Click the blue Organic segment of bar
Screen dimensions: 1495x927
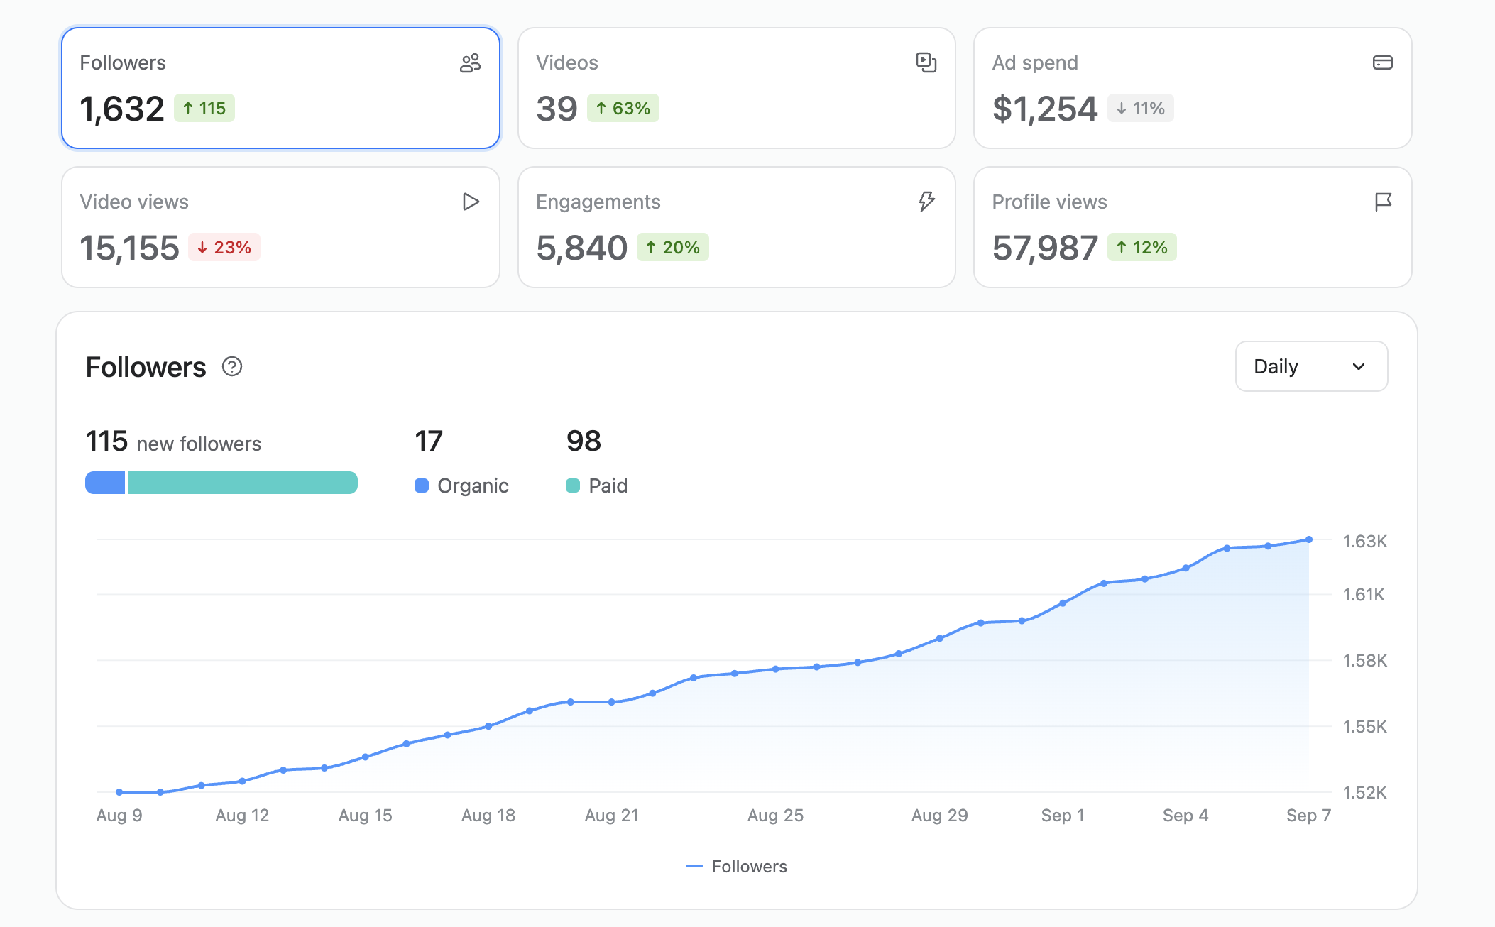[x=105, y=483]
